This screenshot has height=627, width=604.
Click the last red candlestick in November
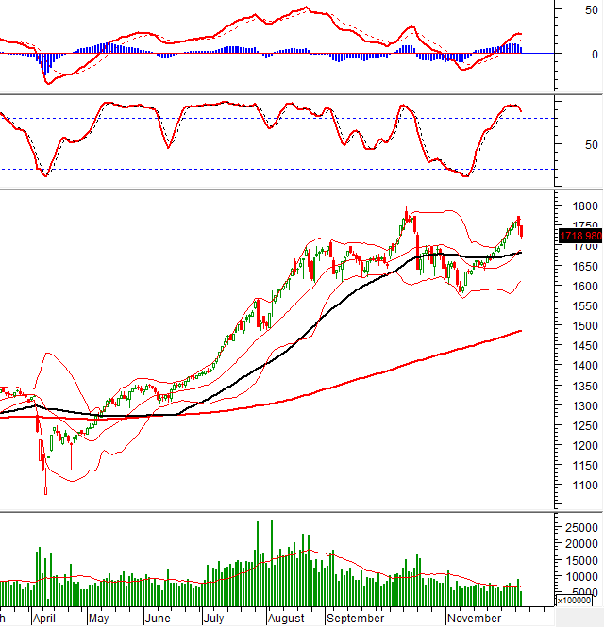click(x=522, y=229)
